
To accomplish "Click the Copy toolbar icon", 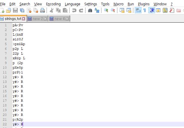I will (x=58, y=10).
